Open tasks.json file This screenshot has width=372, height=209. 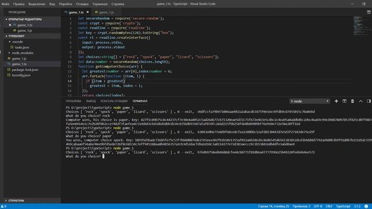32,48
